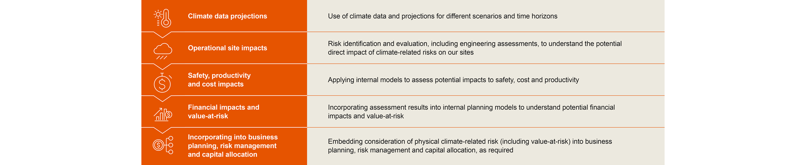Click the dollar stopwatch icon
The width and height of the screenshot is (806, 165).
point(163,83)
